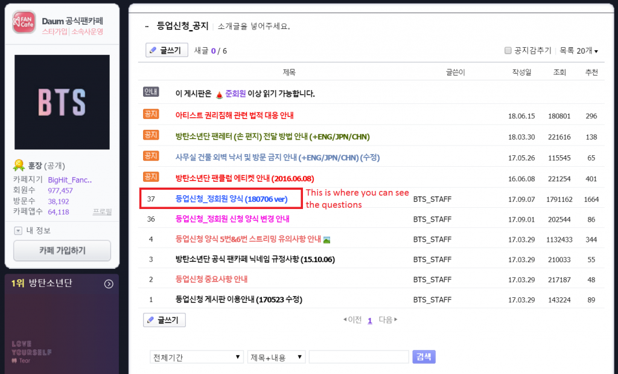Click the first orange 공지 badge
The height and width of the screenshot is (374, 618).
(x=151, y=114)
